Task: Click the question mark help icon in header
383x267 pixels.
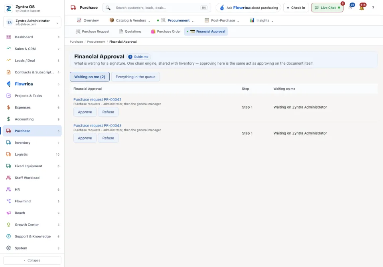Action: (373, 8)
